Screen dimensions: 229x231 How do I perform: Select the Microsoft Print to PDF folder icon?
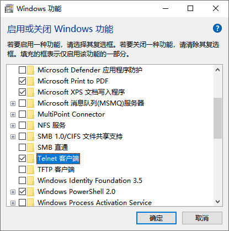pos(30,81)
